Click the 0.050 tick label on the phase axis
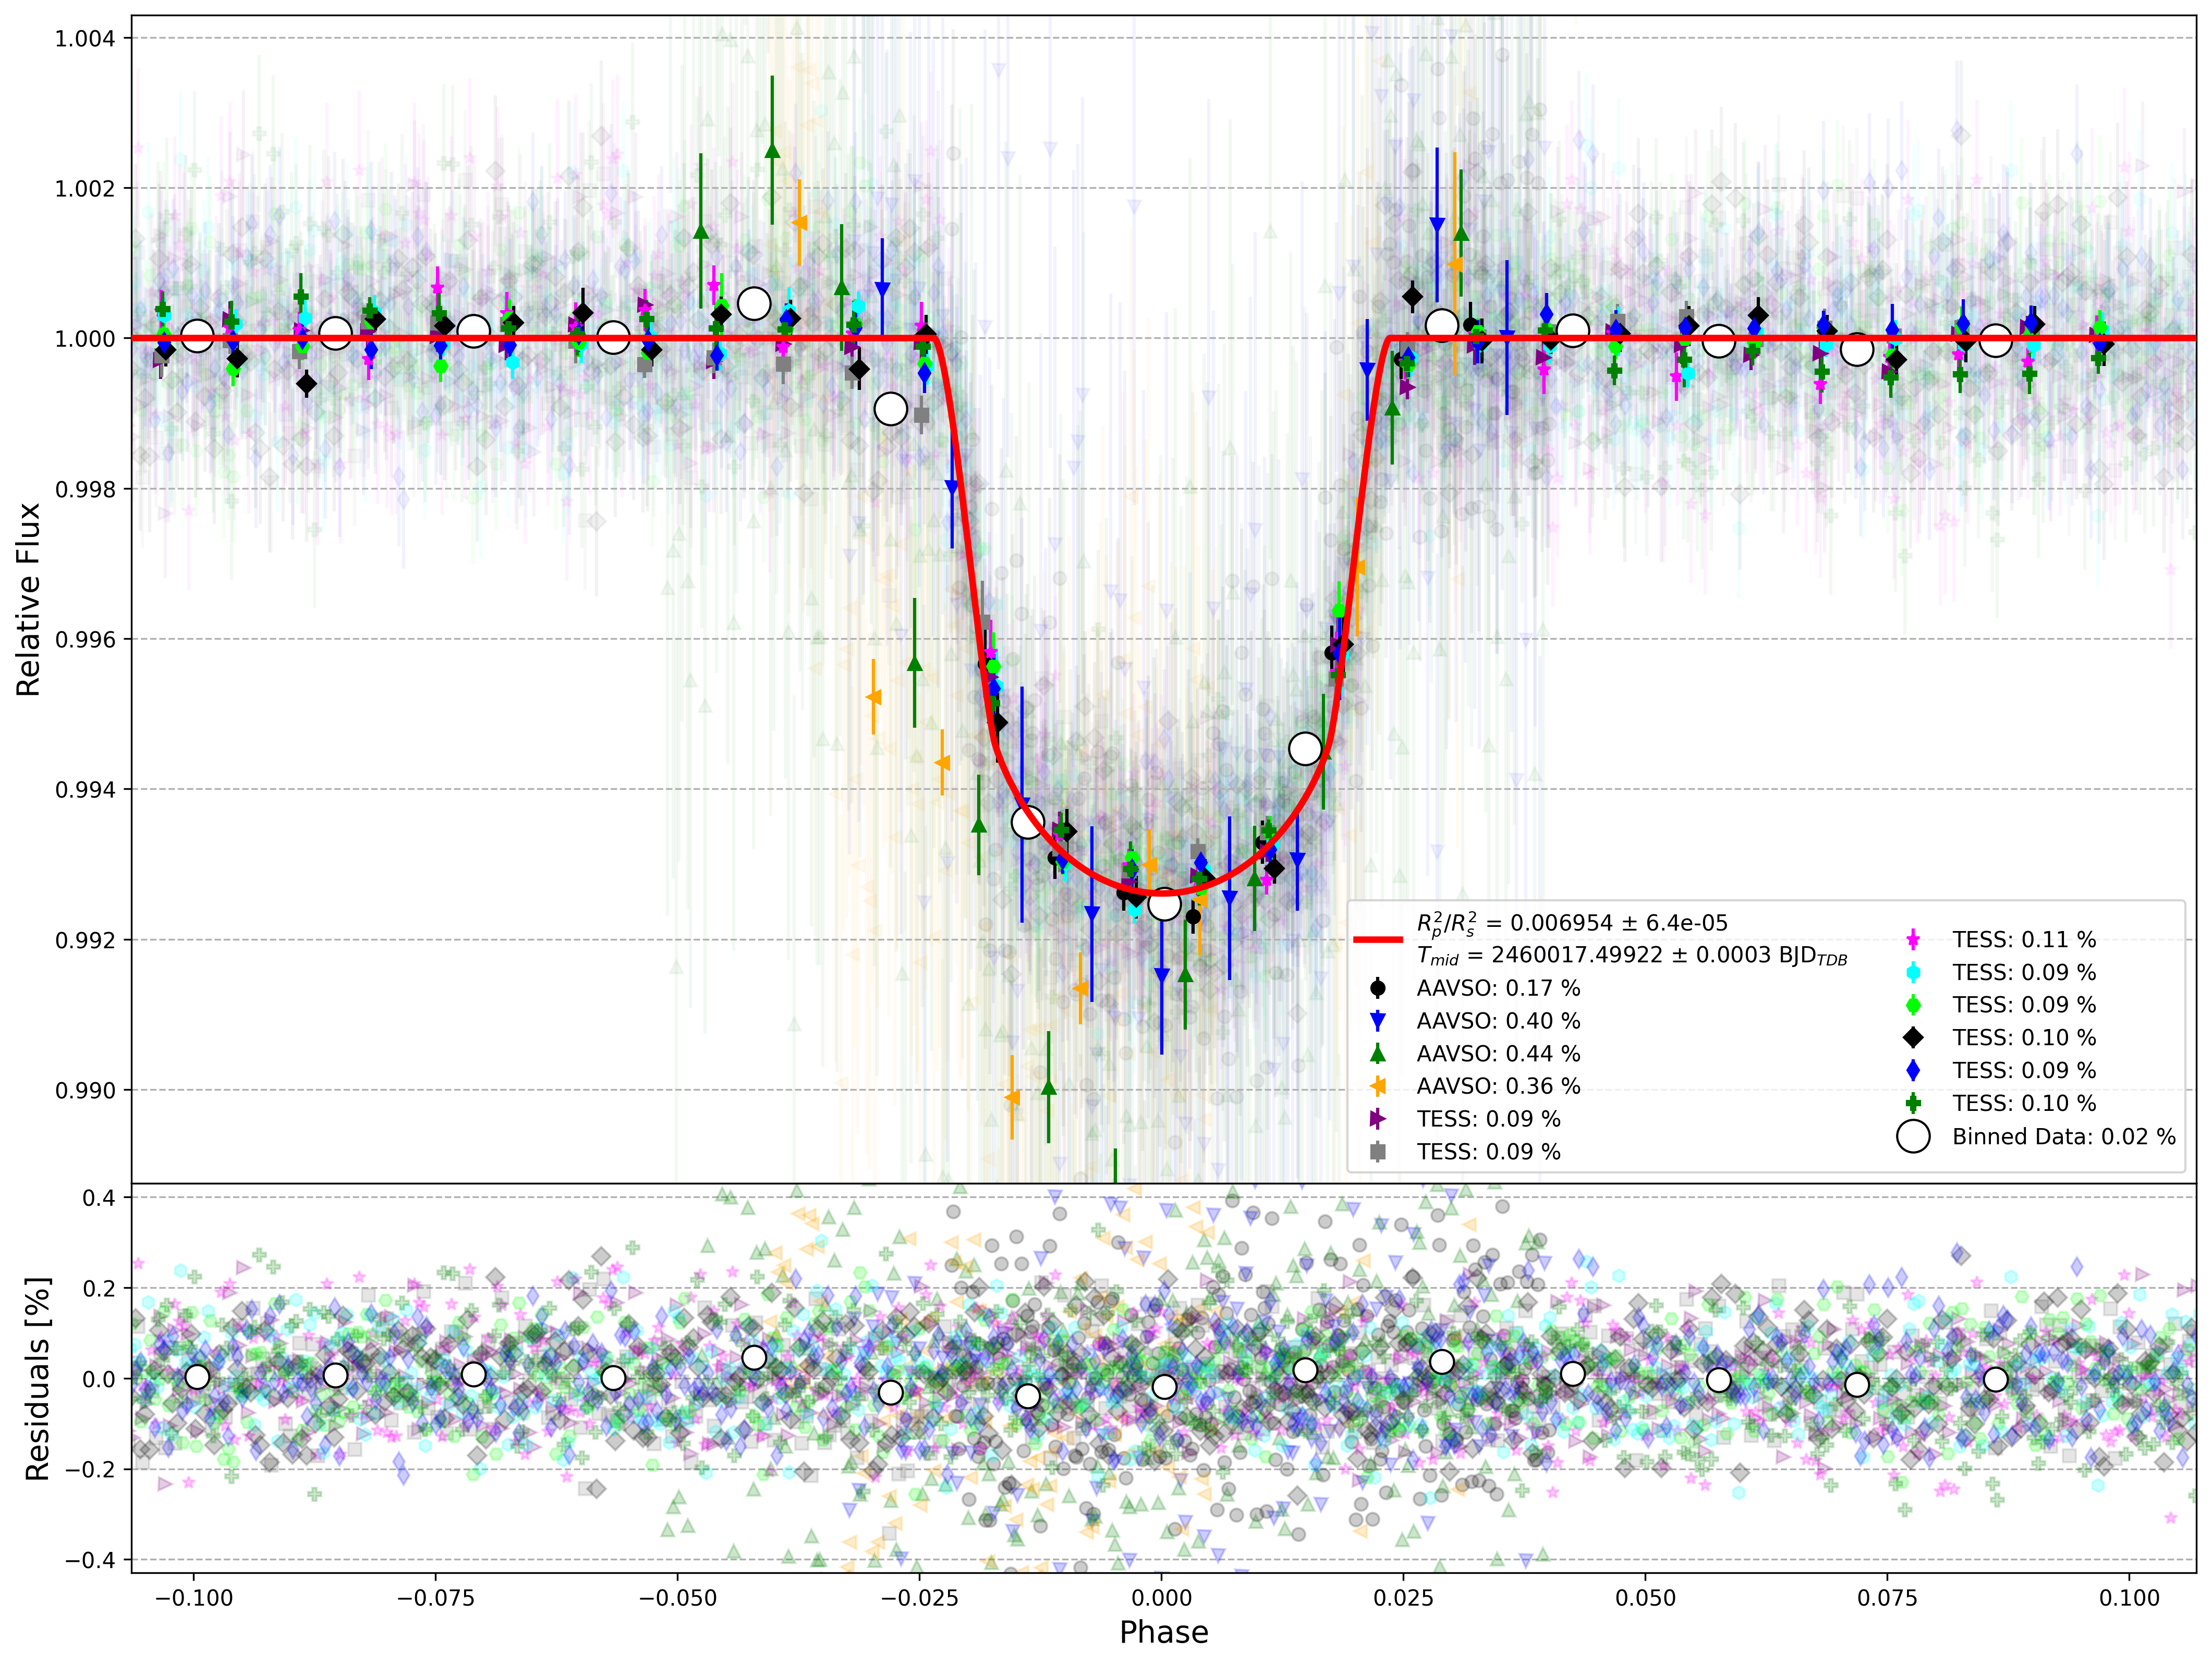This screenshot has width=2212, height=1664. (x=1646, y=1598)
